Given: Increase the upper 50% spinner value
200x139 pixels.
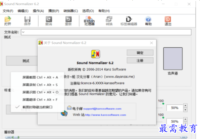Looking at the screenshot, I should [185, 105].
